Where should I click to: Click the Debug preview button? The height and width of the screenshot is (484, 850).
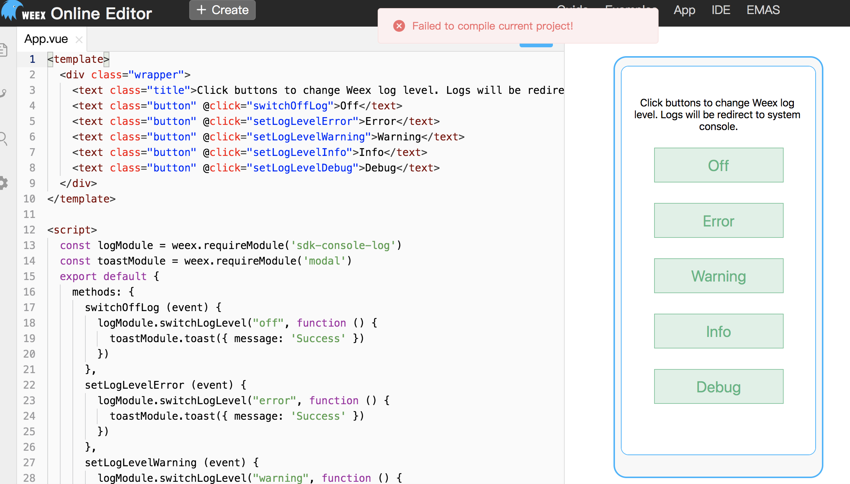coord(718,387)
